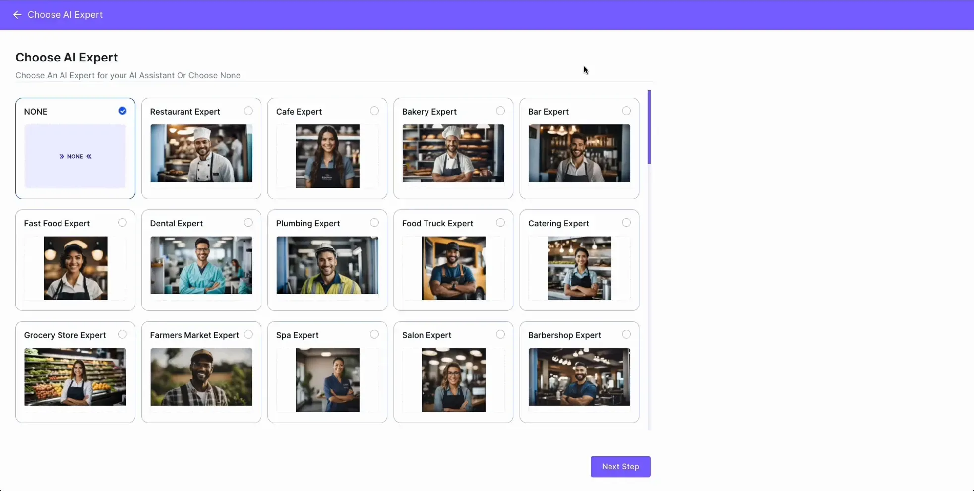The width and height of the screenshot is (974, 491).
Task: Click the 'Catering Expert' card title
Action: click(558, 223)
